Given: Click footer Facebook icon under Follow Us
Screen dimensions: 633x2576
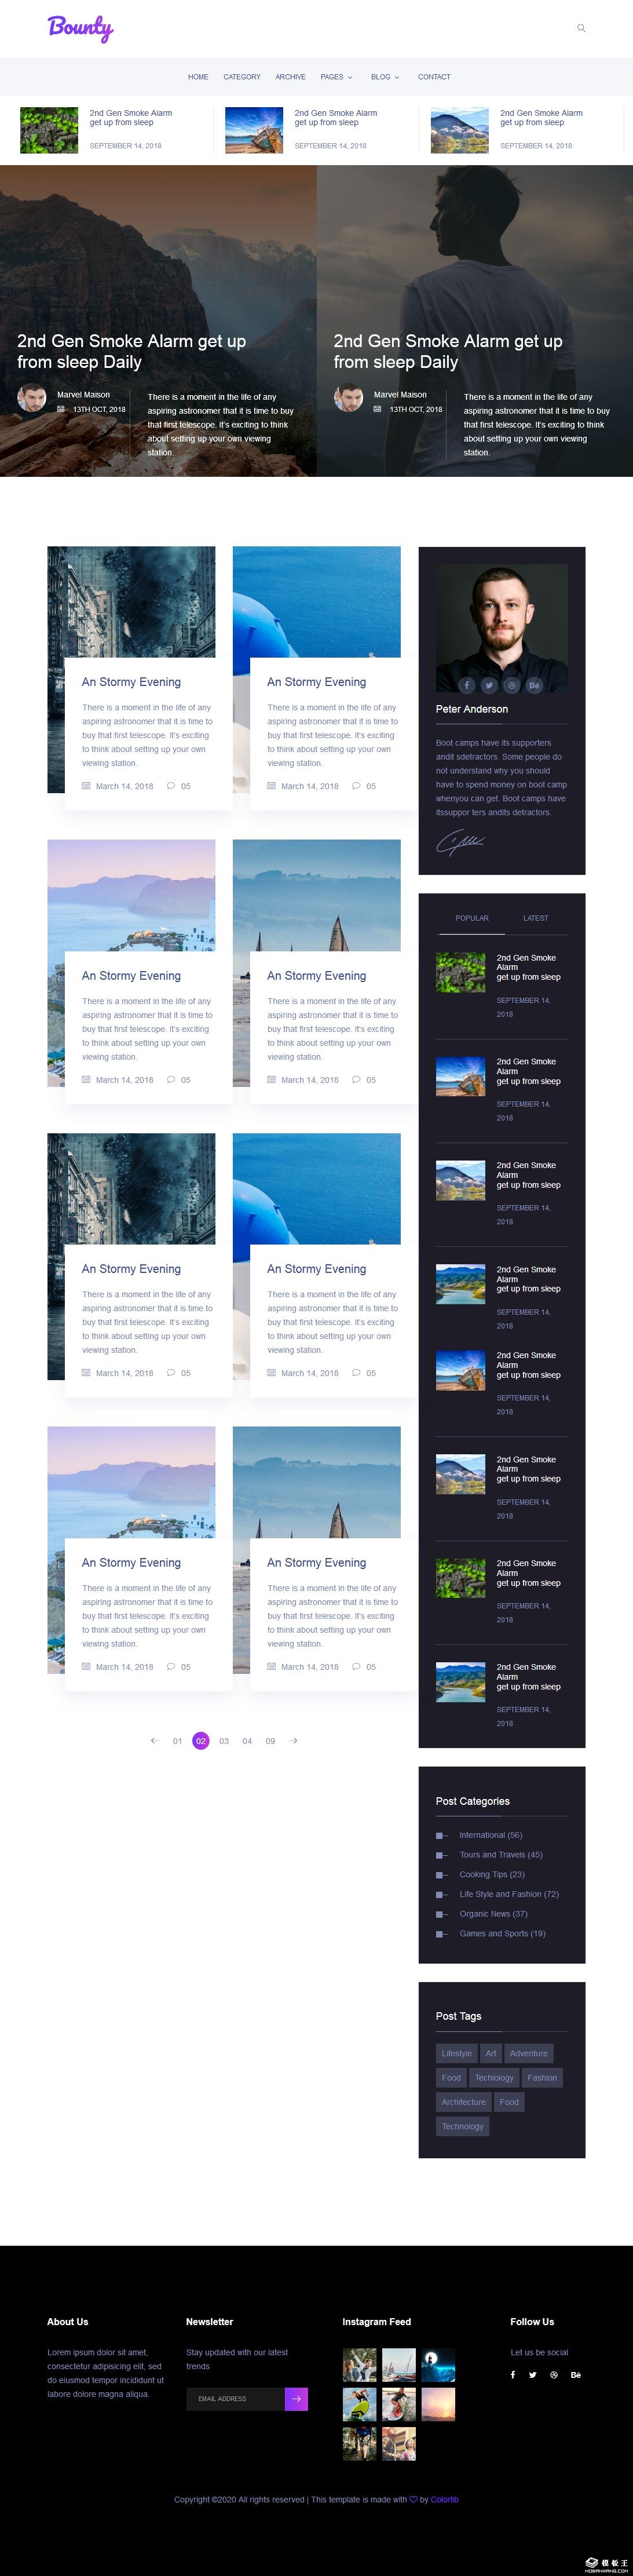Looking at the screenshot, I should [513, 2375].
